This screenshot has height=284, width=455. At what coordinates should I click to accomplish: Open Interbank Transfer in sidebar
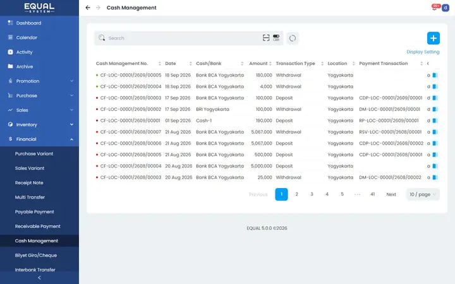[35, 269]
